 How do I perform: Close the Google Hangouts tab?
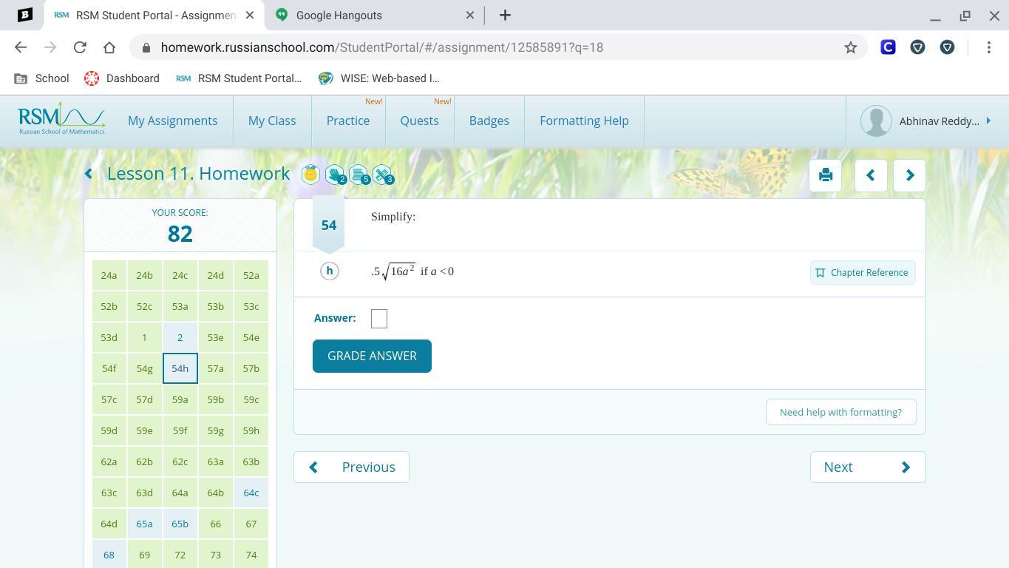click(470, 15)
